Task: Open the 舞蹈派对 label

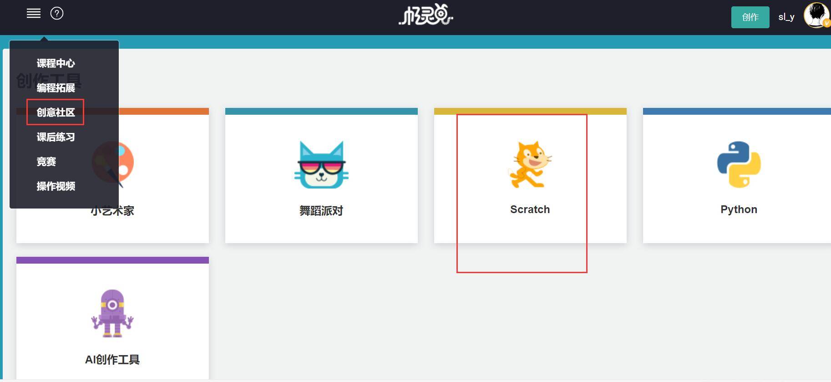Action: click(321, 211)
